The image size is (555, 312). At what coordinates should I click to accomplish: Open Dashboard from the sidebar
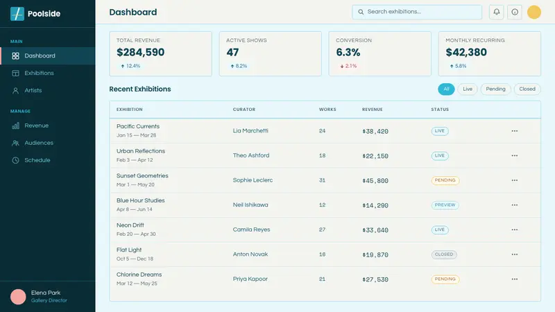click(x=47, y=56)
